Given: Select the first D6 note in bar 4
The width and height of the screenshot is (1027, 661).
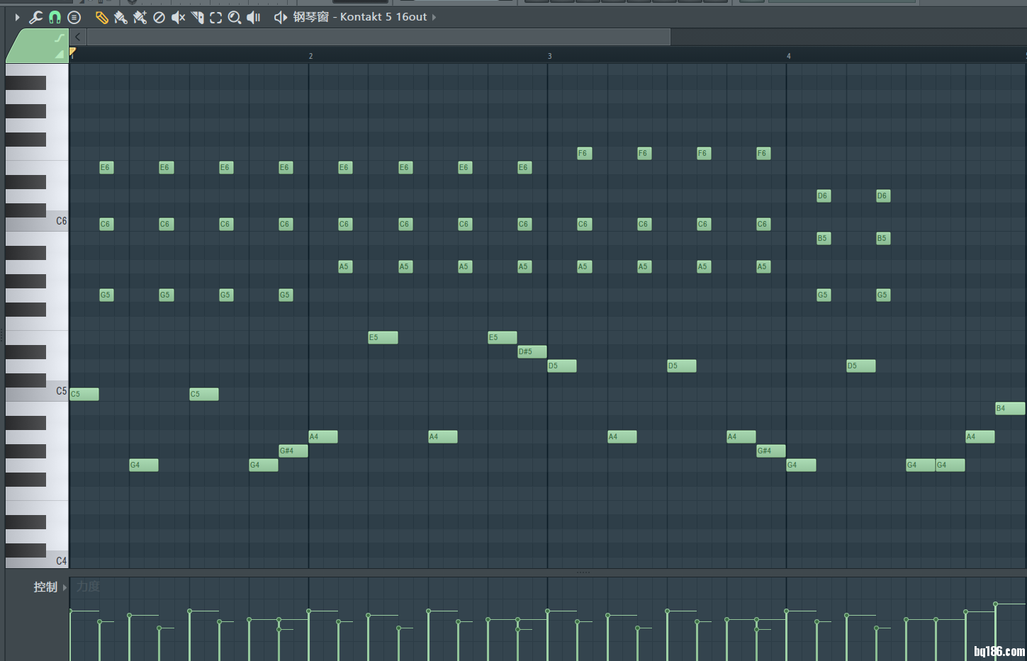Looking at the screenshot, I should (823, 196).
